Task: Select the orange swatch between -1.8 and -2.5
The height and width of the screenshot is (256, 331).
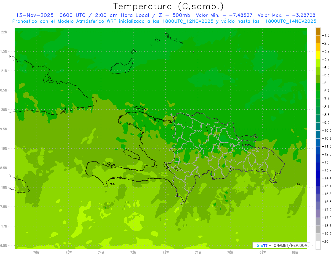Action: 318,39
